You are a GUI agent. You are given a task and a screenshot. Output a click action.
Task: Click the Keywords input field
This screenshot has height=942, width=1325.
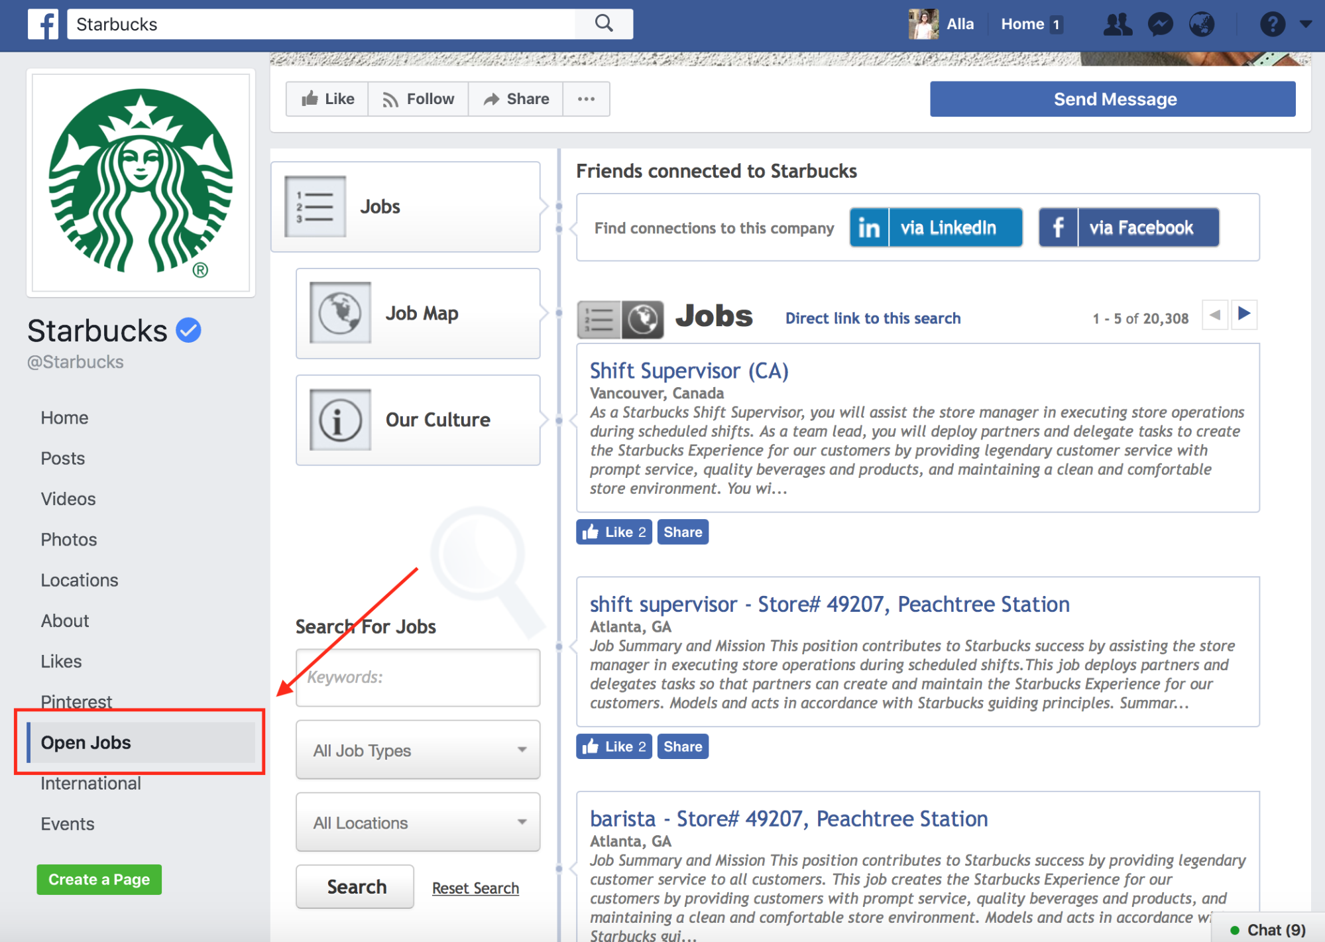[418, 677]
